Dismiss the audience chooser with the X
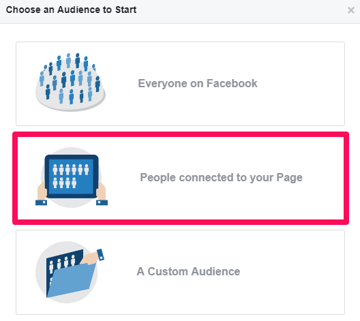360x321 pixels. [x=351, y=10]
